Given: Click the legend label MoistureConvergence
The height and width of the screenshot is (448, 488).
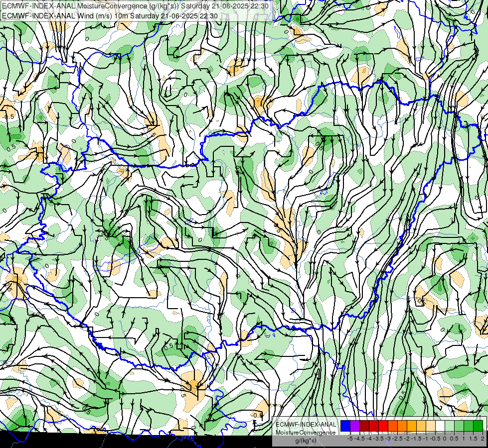Looking at the screenshot, I should (x=306, y=433).
